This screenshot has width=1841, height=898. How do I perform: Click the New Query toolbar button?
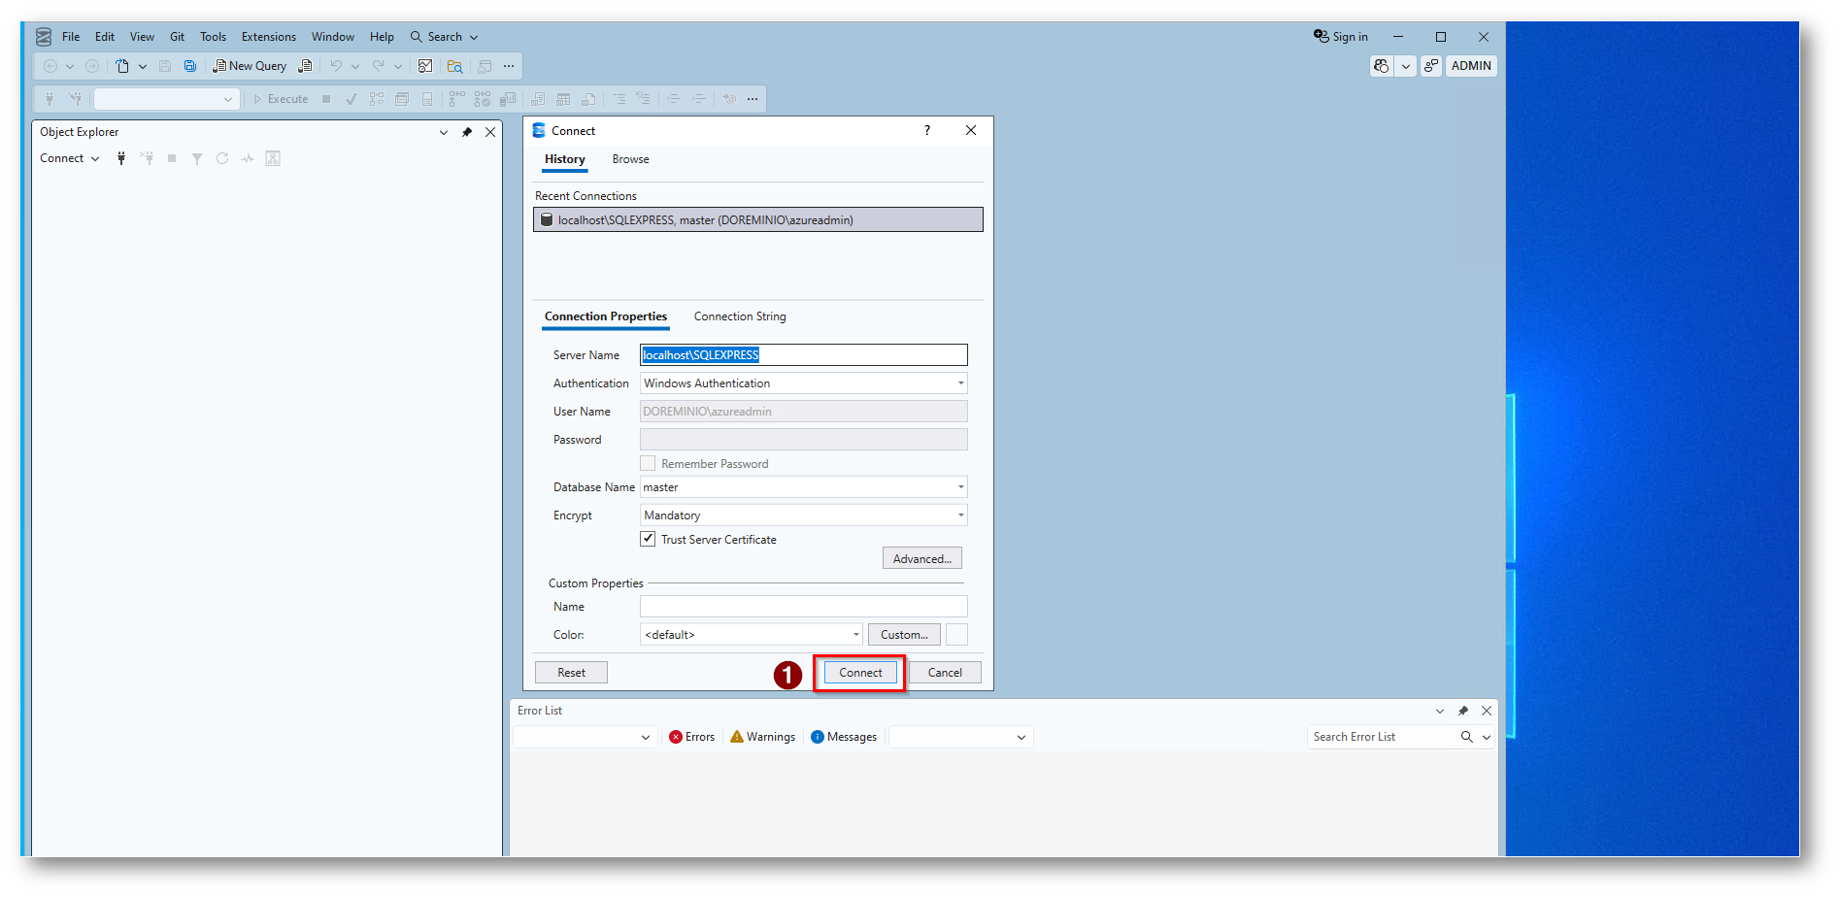click(x=251, y=66)
